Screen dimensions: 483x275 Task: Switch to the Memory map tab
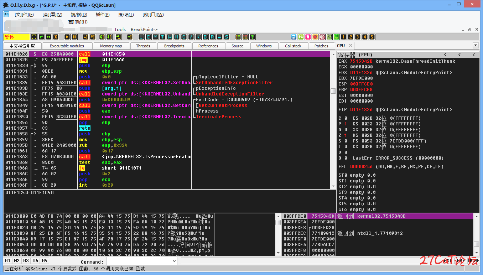tap(111, 46)
